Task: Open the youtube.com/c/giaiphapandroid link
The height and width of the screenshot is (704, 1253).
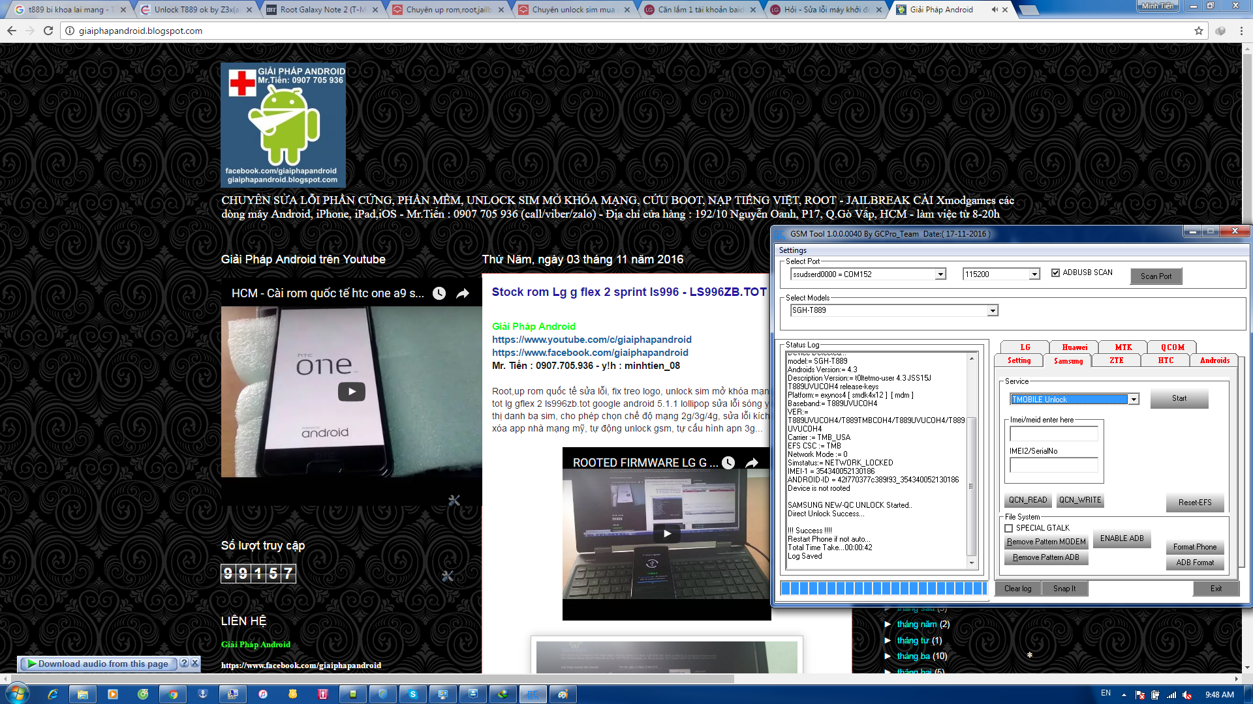Action: pos(591,340)
